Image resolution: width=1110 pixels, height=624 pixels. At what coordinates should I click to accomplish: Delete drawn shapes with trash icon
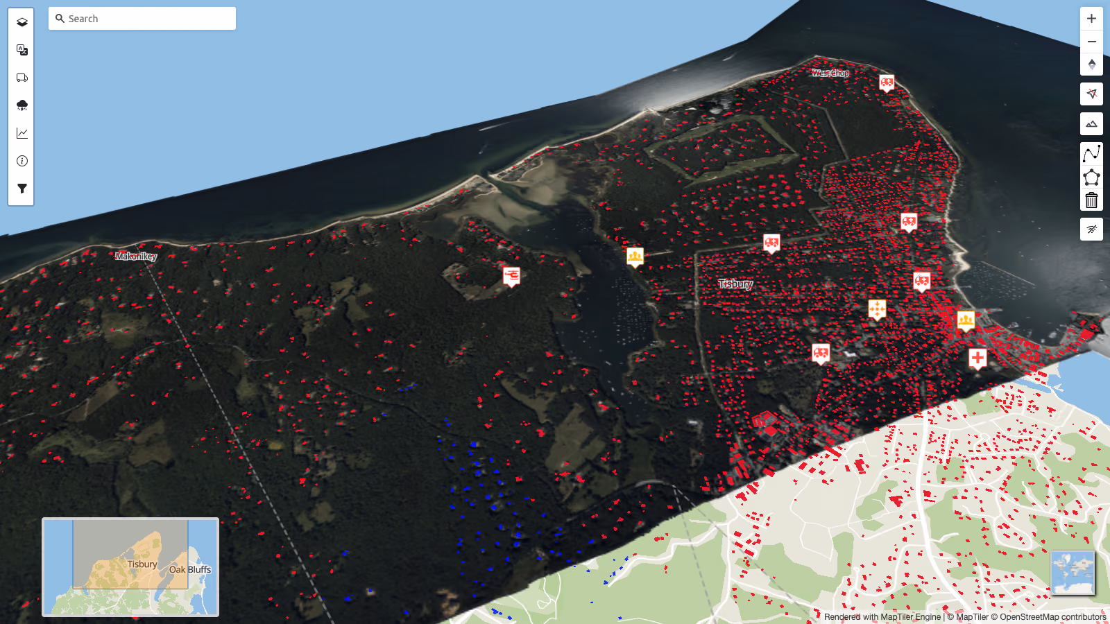(x=1092, y=200)
